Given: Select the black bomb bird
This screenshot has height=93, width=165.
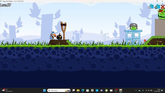Looking at the screenshot, I should coord(59,37).
